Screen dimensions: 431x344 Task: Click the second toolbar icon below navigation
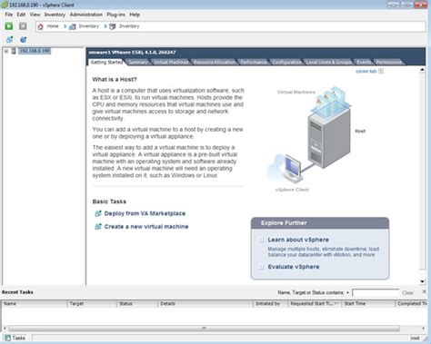(24, 39)
